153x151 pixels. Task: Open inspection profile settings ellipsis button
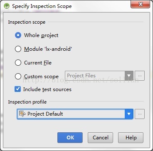(140, 114)
